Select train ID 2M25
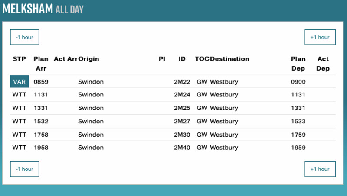Image resolution: width=347 pixels, height=196 pixels. point(182,108)
